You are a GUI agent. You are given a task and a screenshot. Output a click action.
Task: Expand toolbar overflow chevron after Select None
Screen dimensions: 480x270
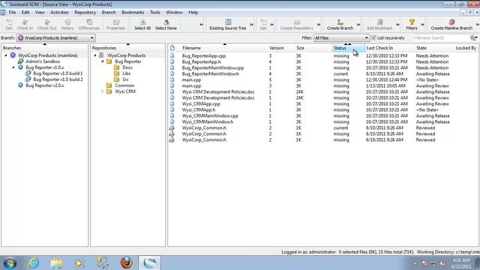point(201,25)
